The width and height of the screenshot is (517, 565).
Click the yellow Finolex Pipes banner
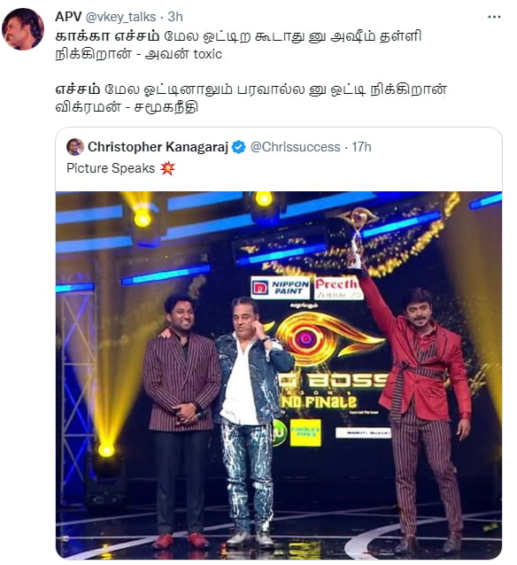(305, 432)
